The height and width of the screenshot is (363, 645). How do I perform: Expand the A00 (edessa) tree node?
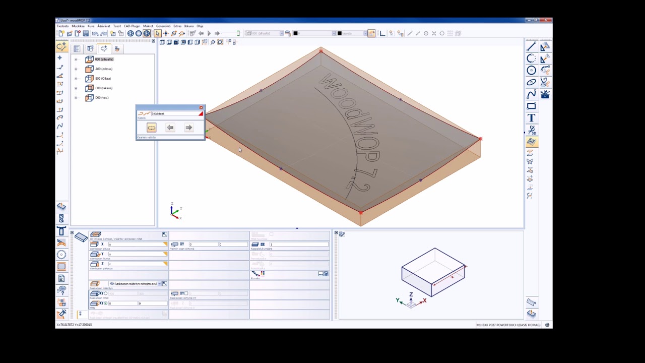[76, 69]
